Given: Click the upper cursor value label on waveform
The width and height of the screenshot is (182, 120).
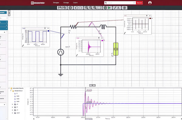Looking at the screenshot, I should point(89,90).
